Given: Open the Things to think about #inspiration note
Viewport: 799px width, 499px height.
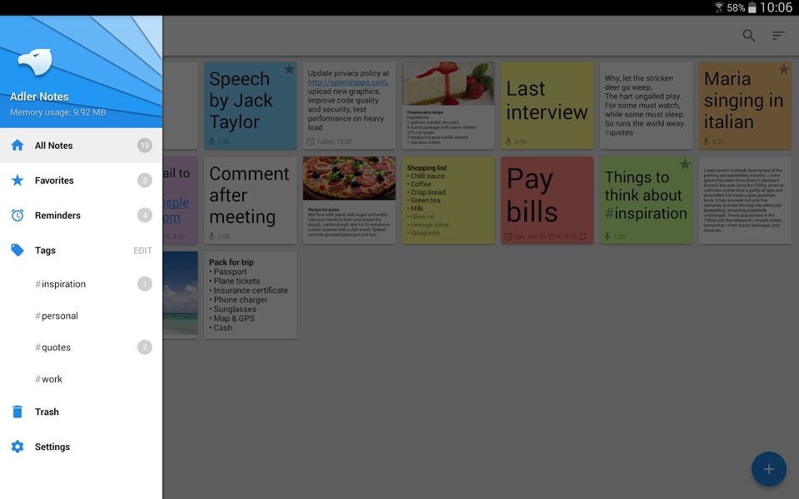Looking at the screenshot, I should click(646, 200).
